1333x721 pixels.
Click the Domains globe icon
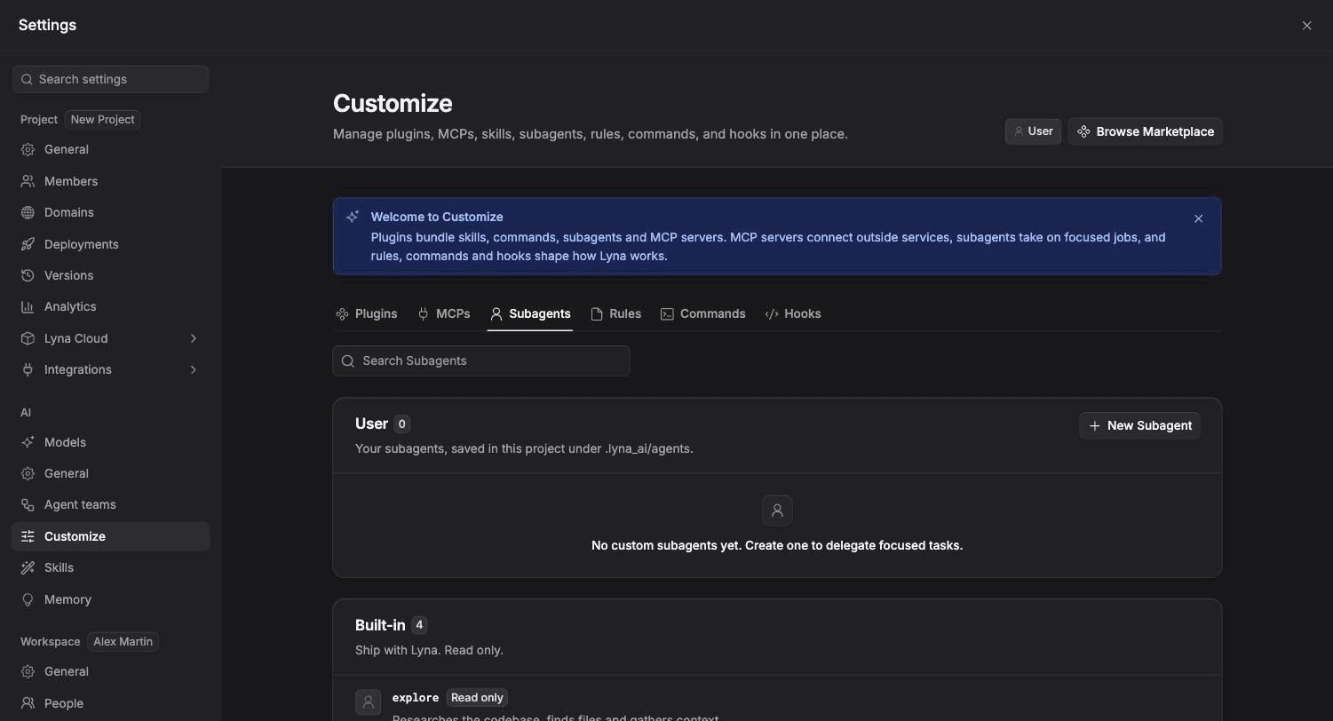(28, 212)
